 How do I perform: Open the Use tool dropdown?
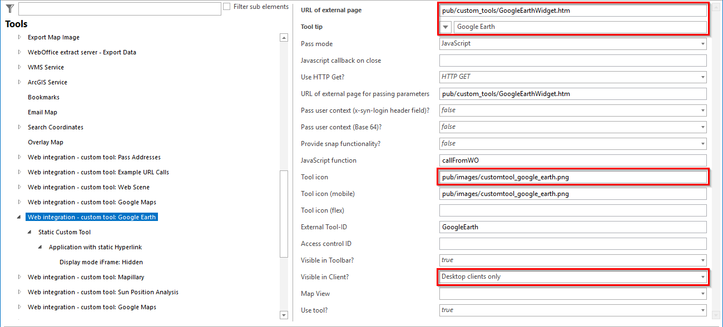(x=701, y=310)
